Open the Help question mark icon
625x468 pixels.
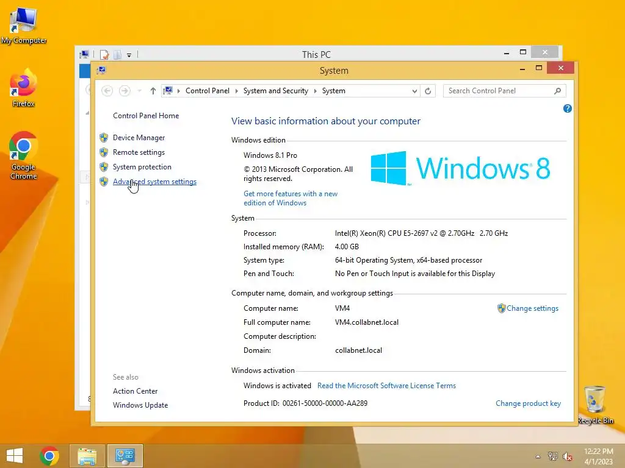tap(567, 108)
